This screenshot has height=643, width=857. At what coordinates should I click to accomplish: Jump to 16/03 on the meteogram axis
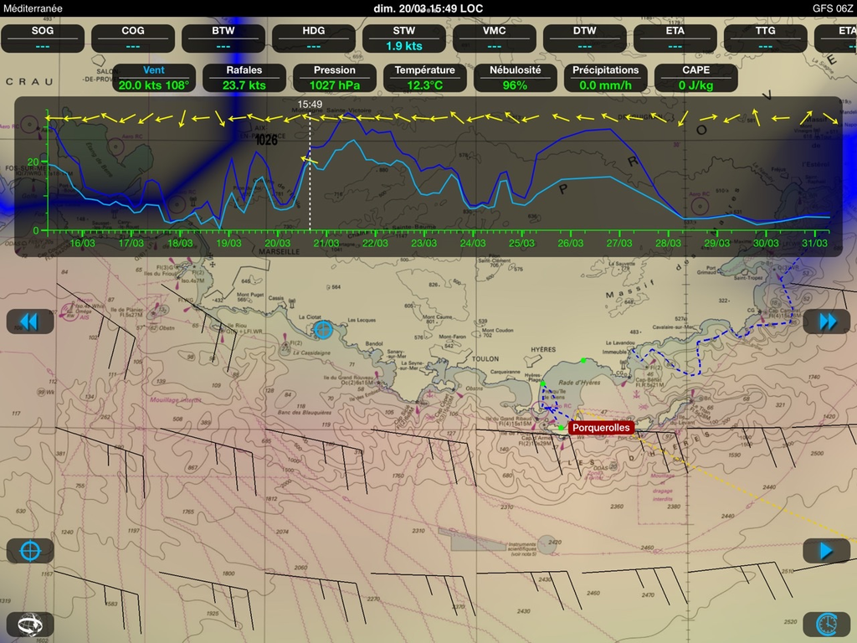click(x=83, y=243)
